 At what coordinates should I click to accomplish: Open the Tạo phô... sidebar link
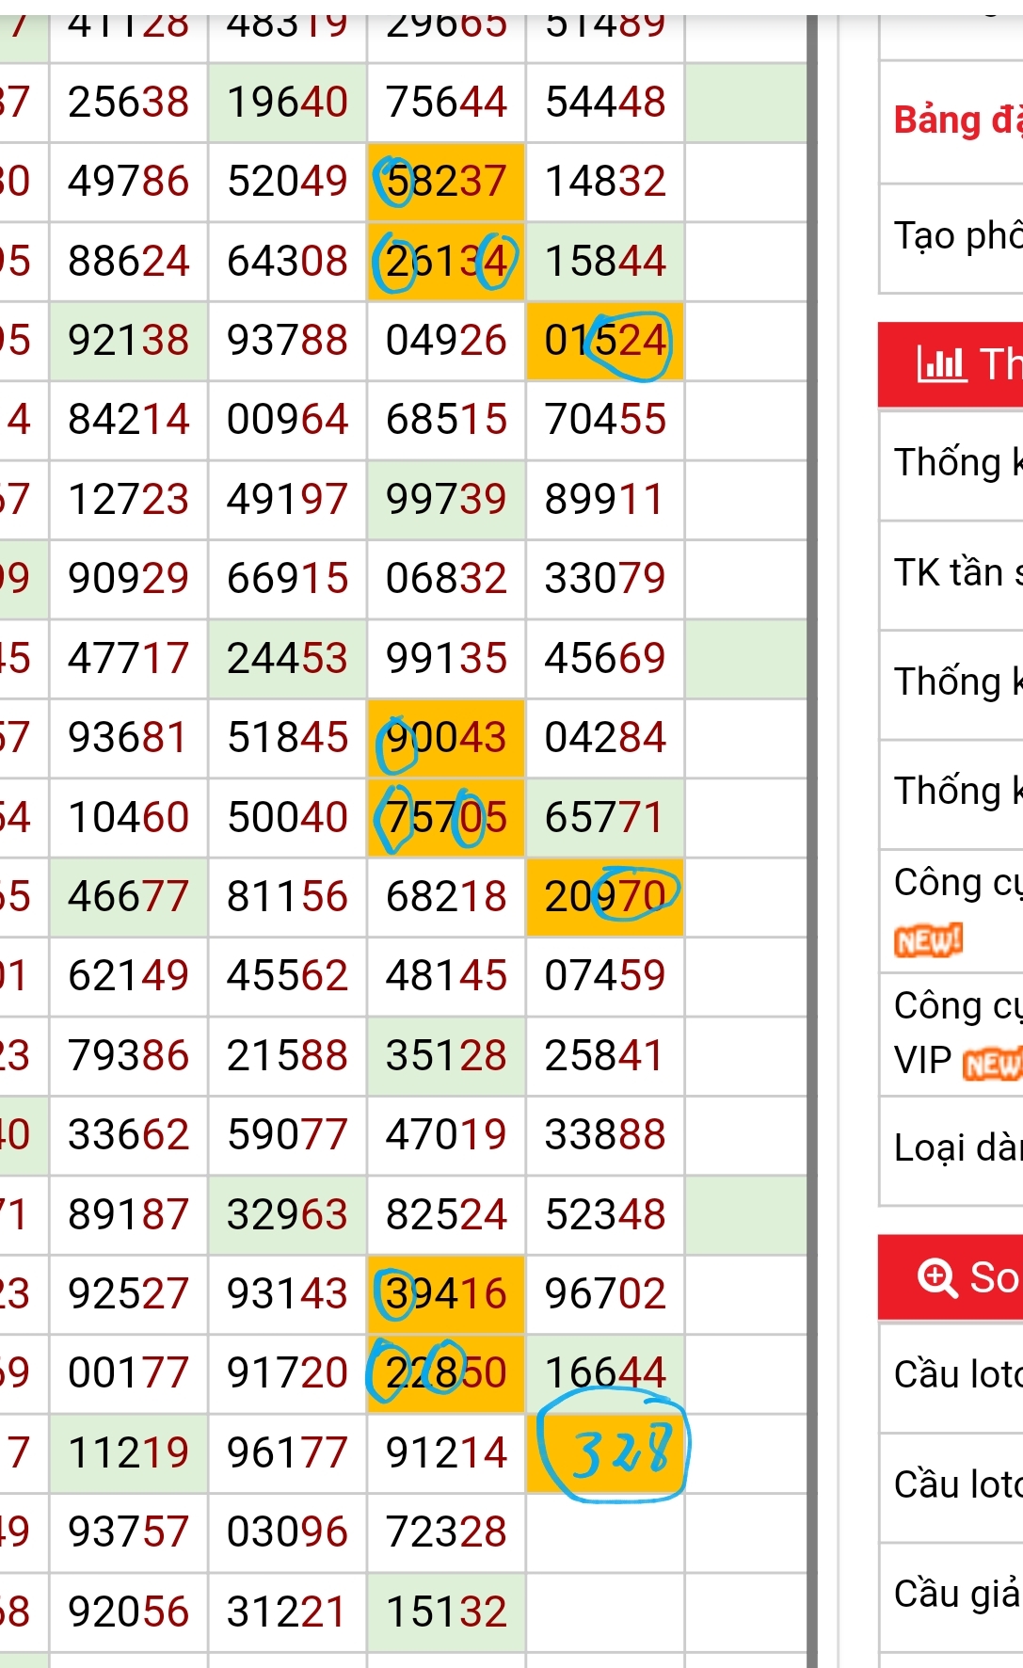click(957, 235)
